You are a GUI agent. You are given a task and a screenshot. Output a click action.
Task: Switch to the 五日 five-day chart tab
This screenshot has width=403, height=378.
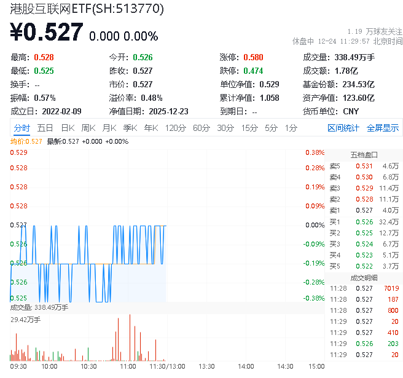[45, 128]
